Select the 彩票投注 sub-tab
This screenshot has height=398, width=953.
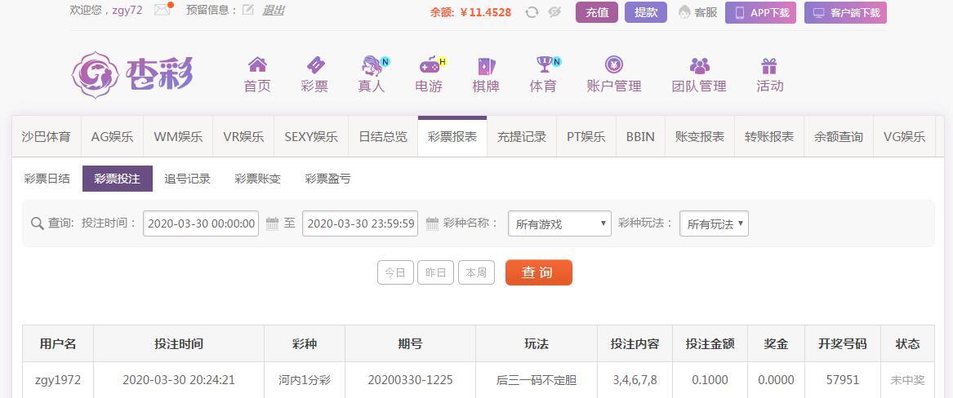118,179
